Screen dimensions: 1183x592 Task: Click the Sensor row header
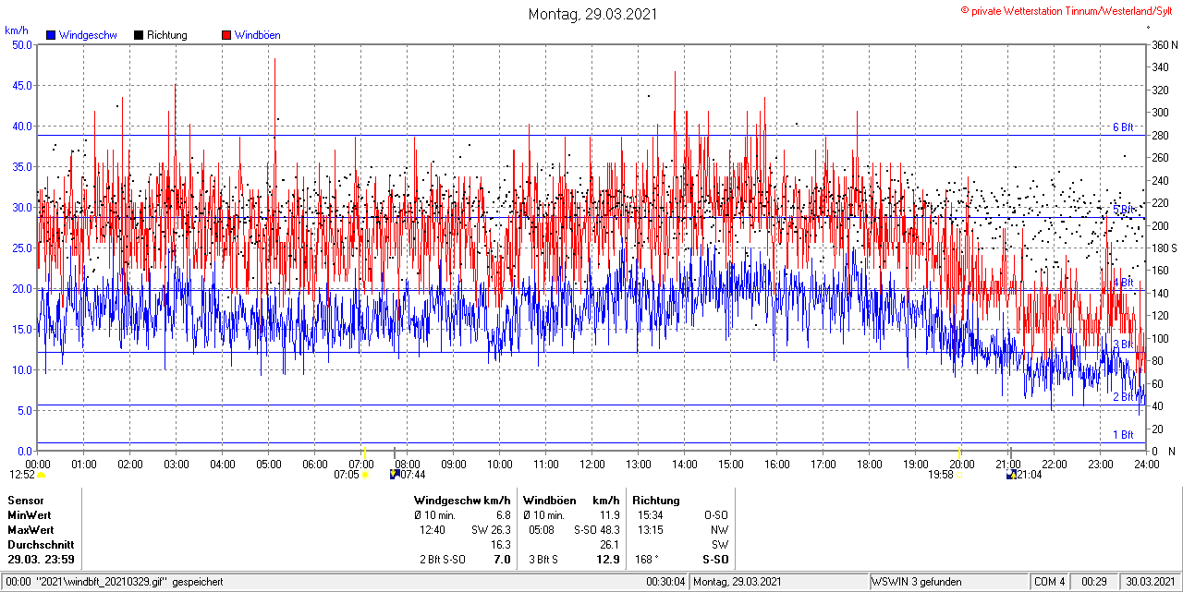[x=25, y=501]
